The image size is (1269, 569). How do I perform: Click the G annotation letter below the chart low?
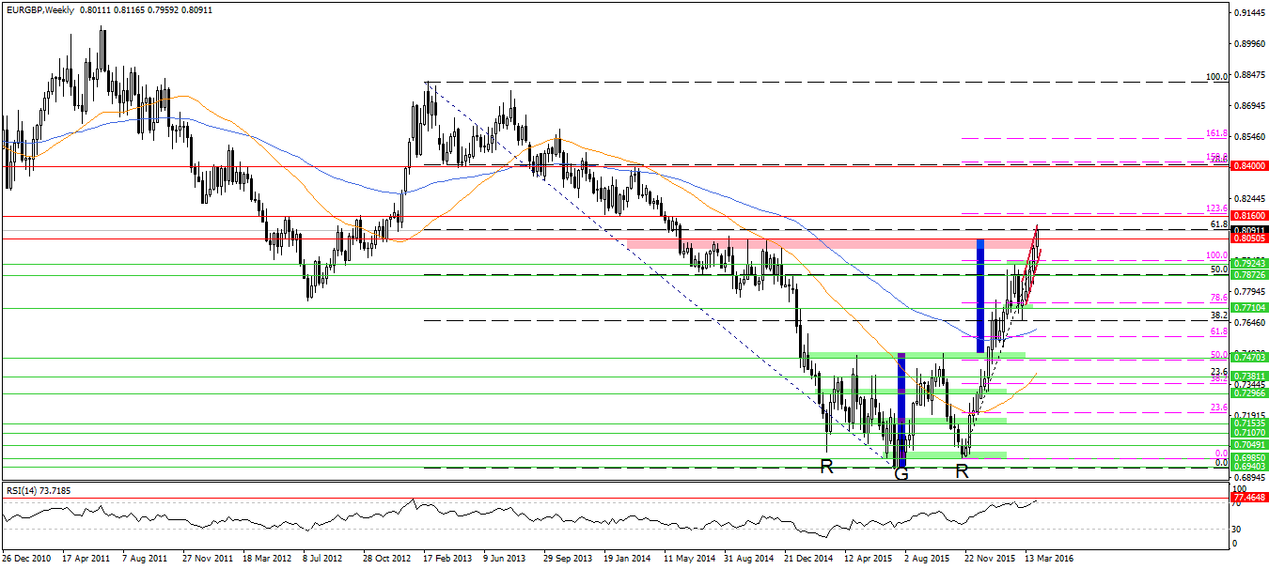click(901, 473)
